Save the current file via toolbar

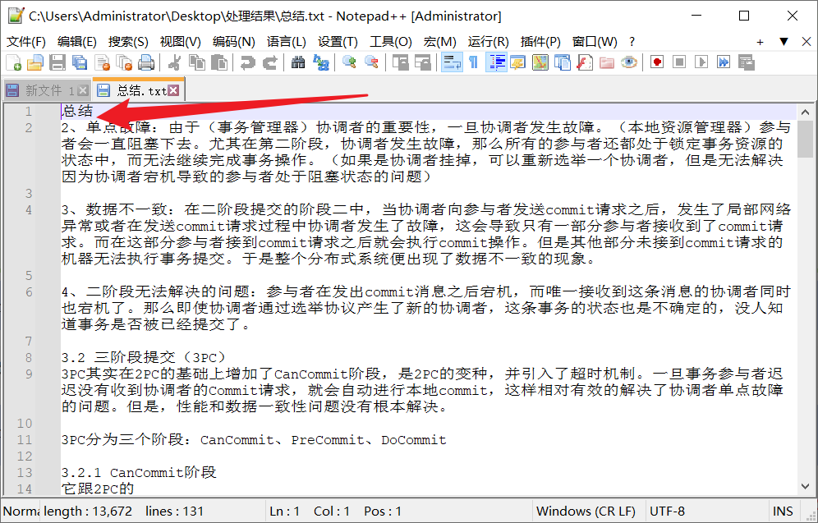pos(57,62)
